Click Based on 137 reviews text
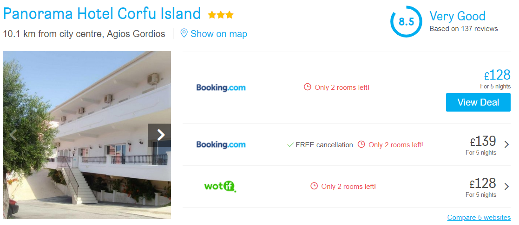Viewport: 519px width, 225px height. click(x=463, y=29)
